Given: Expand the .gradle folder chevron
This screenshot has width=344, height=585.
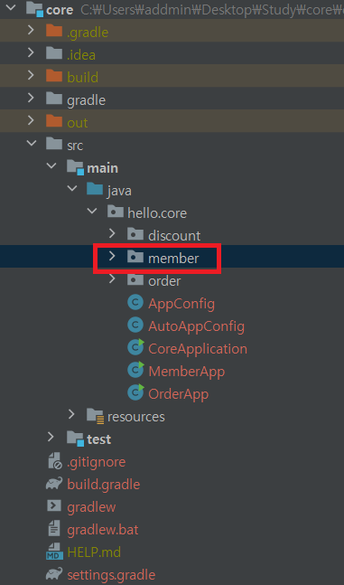Looking at the screenshot, I should (x=31, y=31).
